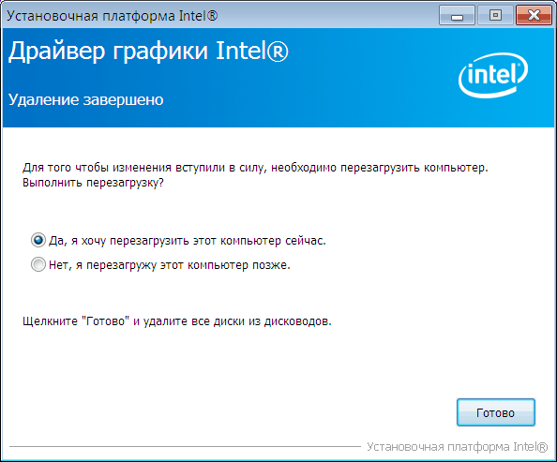
Task: Close the Intel installer window
Action: click(x=534, y=15)
